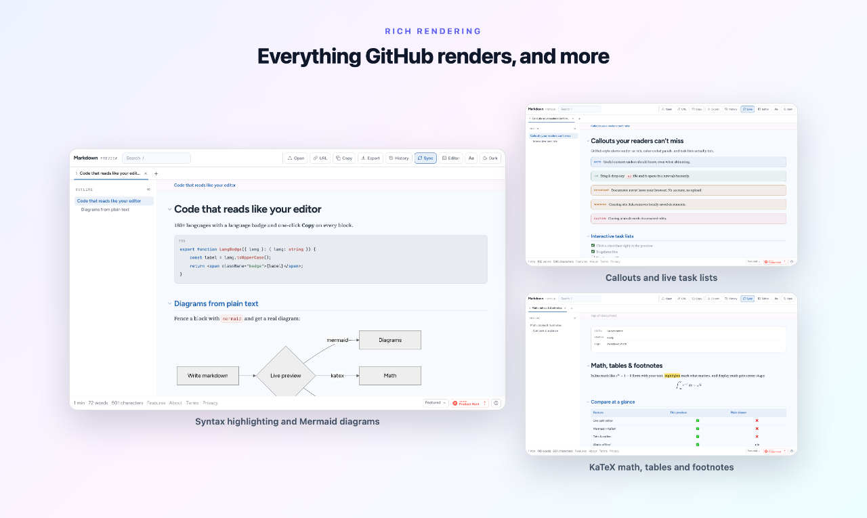Collapse the 'Callouts your readers can't miss' heading

pos(587,141)
